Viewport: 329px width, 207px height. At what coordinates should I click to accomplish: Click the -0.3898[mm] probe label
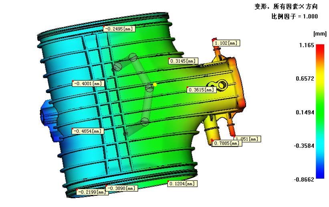click(x=121, y=188)
